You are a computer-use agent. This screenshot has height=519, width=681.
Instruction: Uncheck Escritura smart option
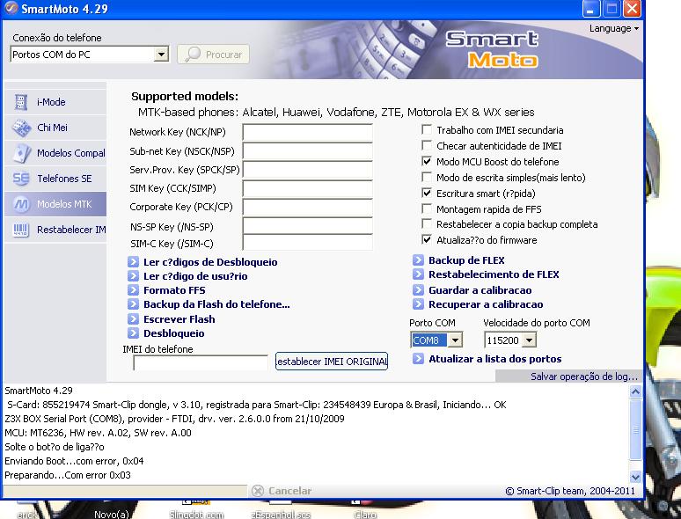click(x=427, y=193)
